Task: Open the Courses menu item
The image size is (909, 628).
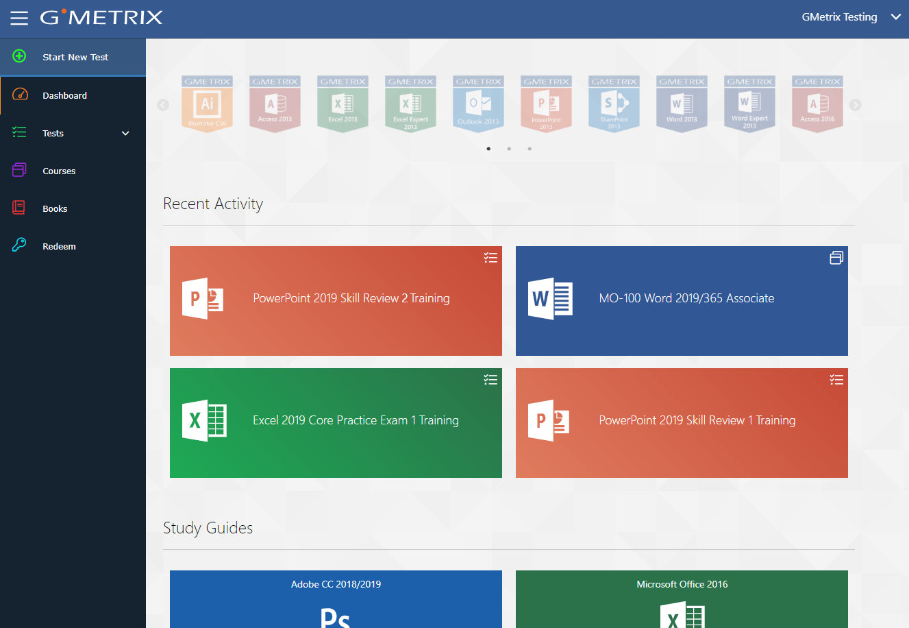Action: pyautogui.click(x=73, y=171)
